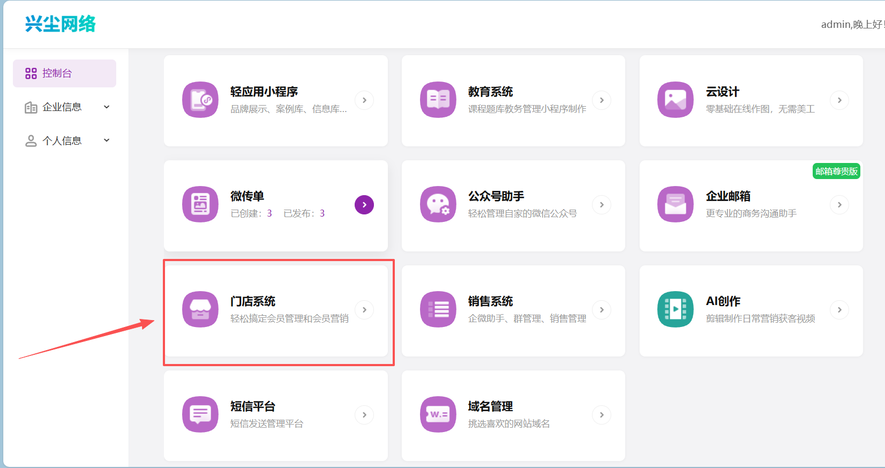
Task: Click the 门店系统 title text
Action: click(x=253, y=301)
